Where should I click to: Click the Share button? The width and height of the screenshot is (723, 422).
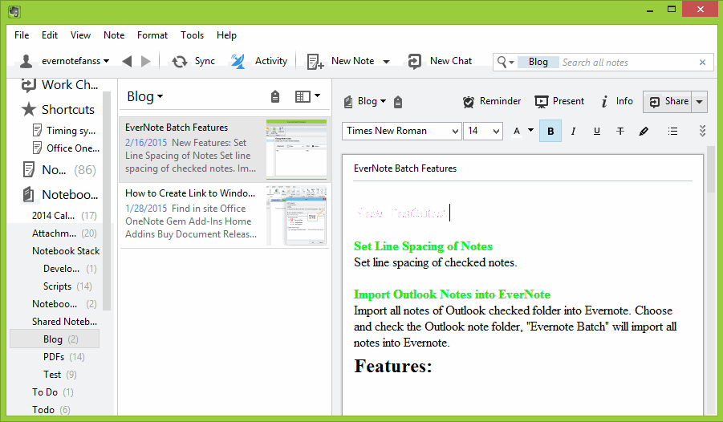click(668, 102)
